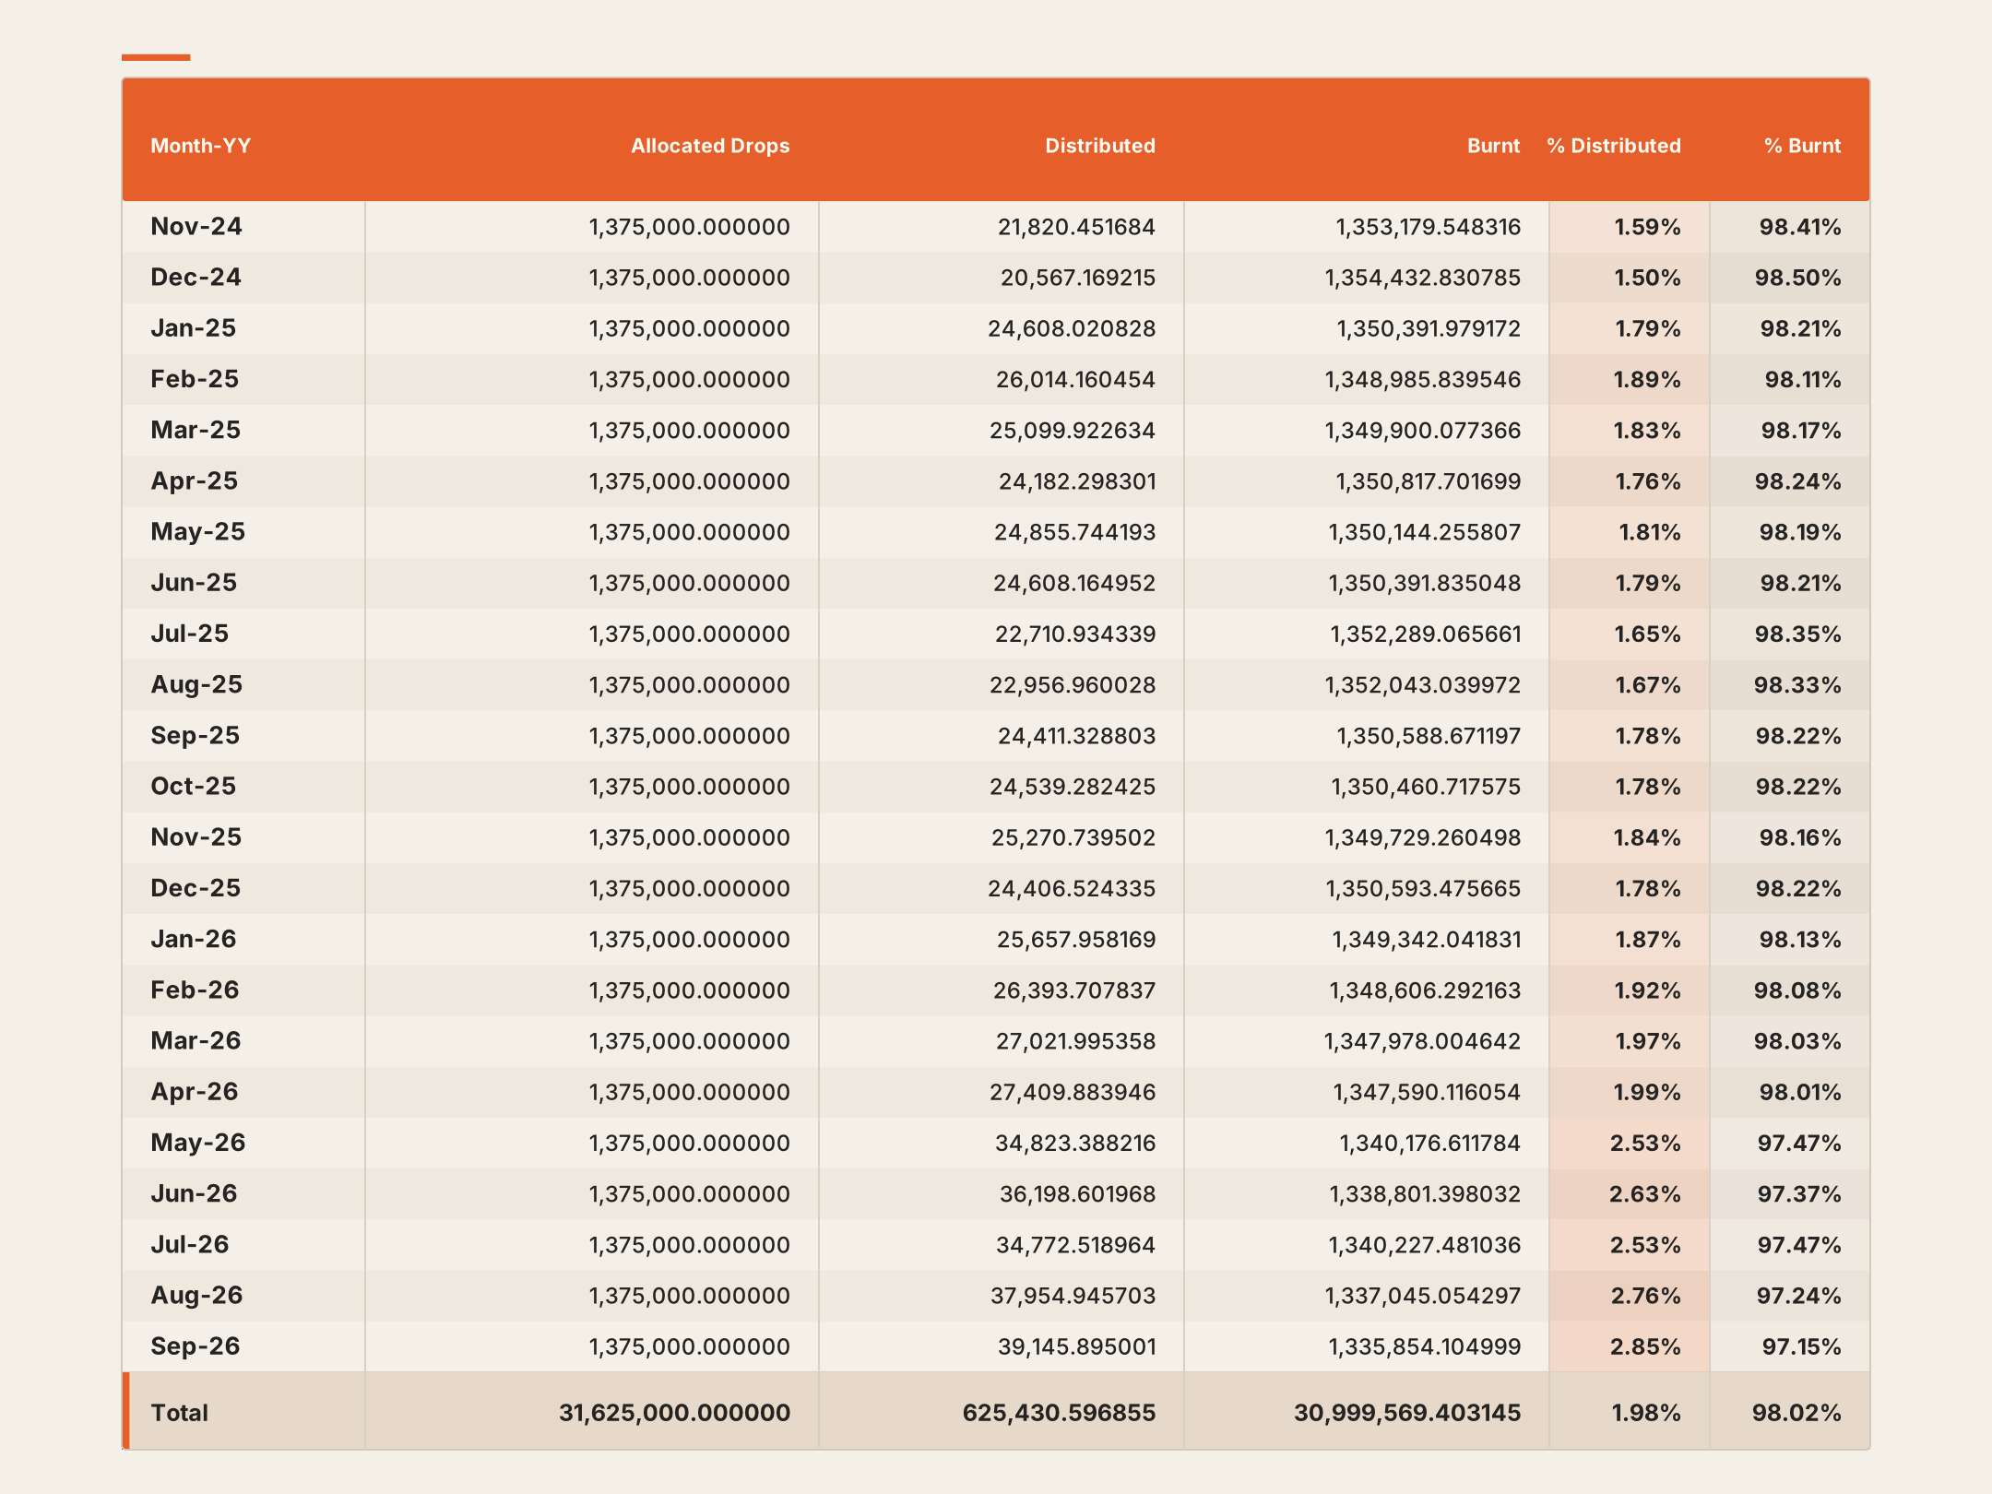Select the Sep-25 row label
The height and width of the screenshot is (1494, 1992).
(x=195, y=735)
